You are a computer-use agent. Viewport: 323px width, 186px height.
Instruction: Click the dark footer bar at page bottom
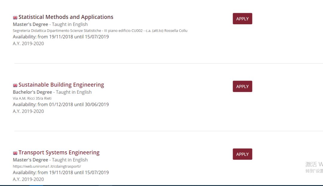pyautogui.click(x=161, y=185)
